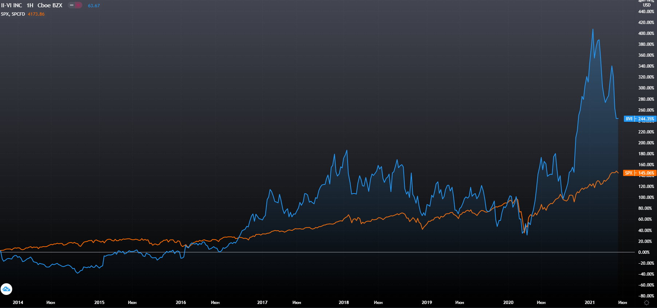Click the 40.00% price scale label
The width and height of the screenshot is (657, 308).
(x=645, y=231)
